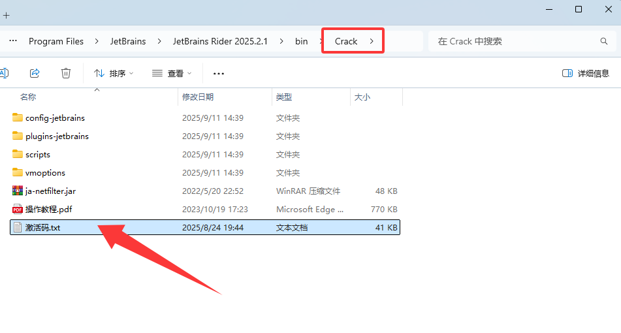621x333 pixels.
Task: Open the toolbar more options ellipsis
Action: (x=219, y=74)
